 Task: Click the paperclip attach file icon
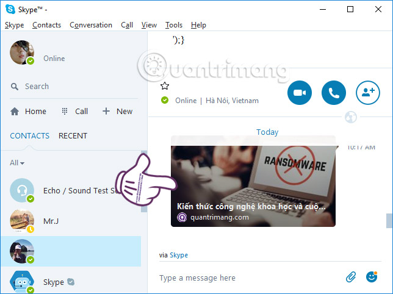pyautogui.click(x=351, y=277)
